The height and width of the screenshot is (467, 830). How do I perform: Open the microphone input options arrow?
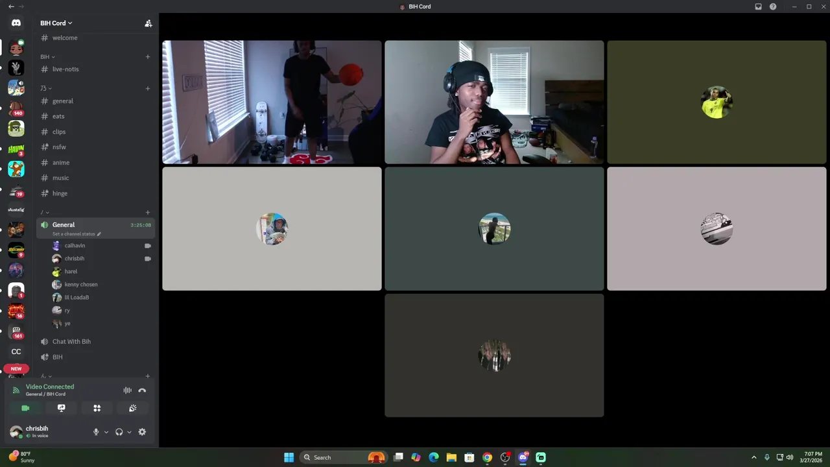click(106, 432)
